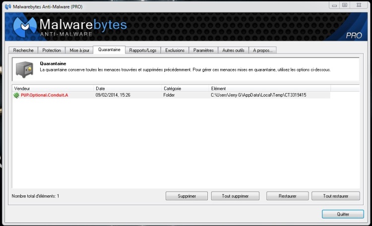Click the Tout restaurer button
Viewport: 372px width, 226px height.
tap(336, 196)
